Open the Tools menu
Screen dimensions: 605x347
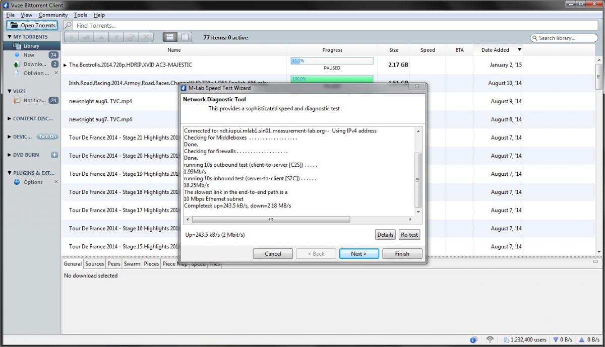click(x=81, y=15)
